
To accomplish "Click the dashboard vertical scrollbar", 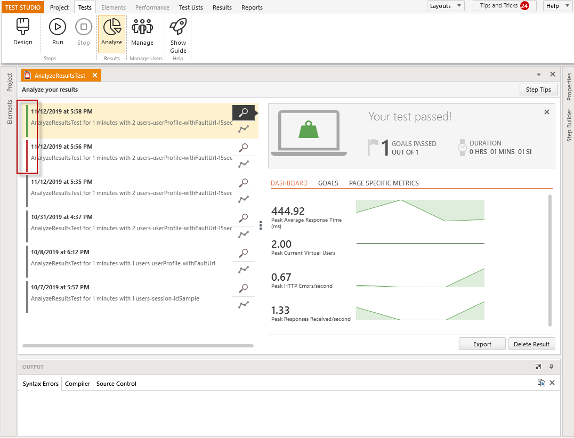I will pos(550,260).
